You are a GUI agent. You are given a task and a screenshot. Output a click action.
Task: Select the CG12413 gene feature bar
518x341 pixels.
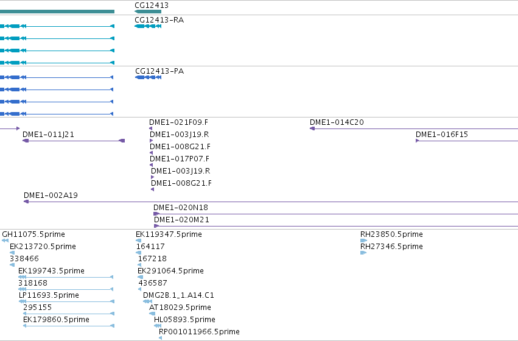pos(148,12)
